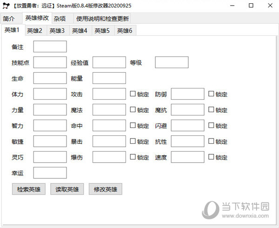Select the 闪避 text box
The image size is (279, 228).
(x=188, y=126)
